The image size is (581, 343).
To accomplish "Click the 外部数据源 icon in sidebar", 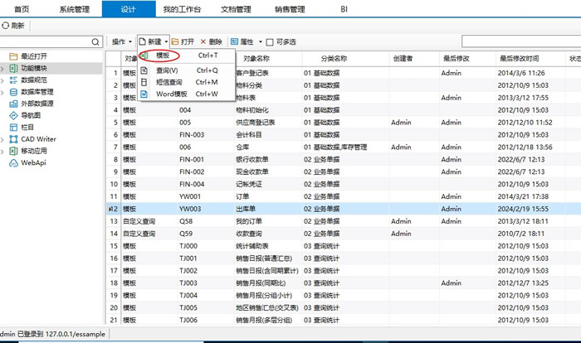I will [13, 104].
